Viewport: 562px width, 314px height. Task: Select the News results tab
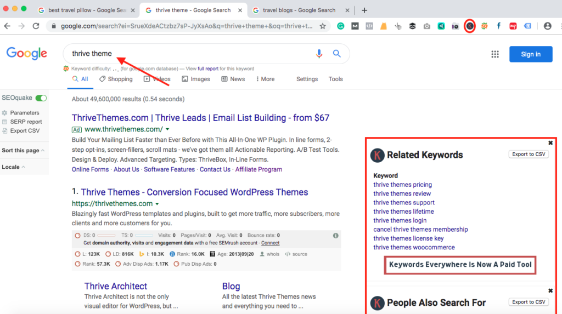point(233,79)
